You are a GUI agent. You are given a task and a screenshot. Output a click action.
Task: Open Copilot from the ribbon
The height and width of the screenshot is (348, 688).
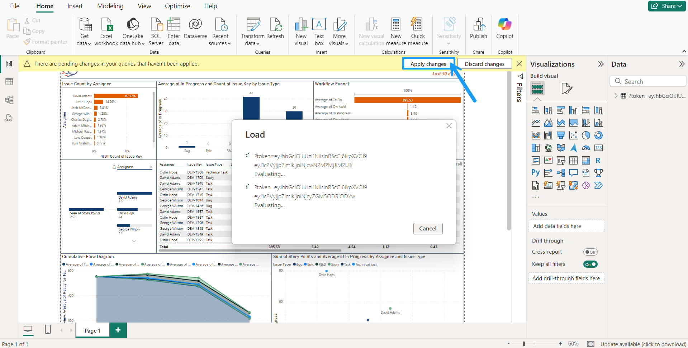click(504, 25)
